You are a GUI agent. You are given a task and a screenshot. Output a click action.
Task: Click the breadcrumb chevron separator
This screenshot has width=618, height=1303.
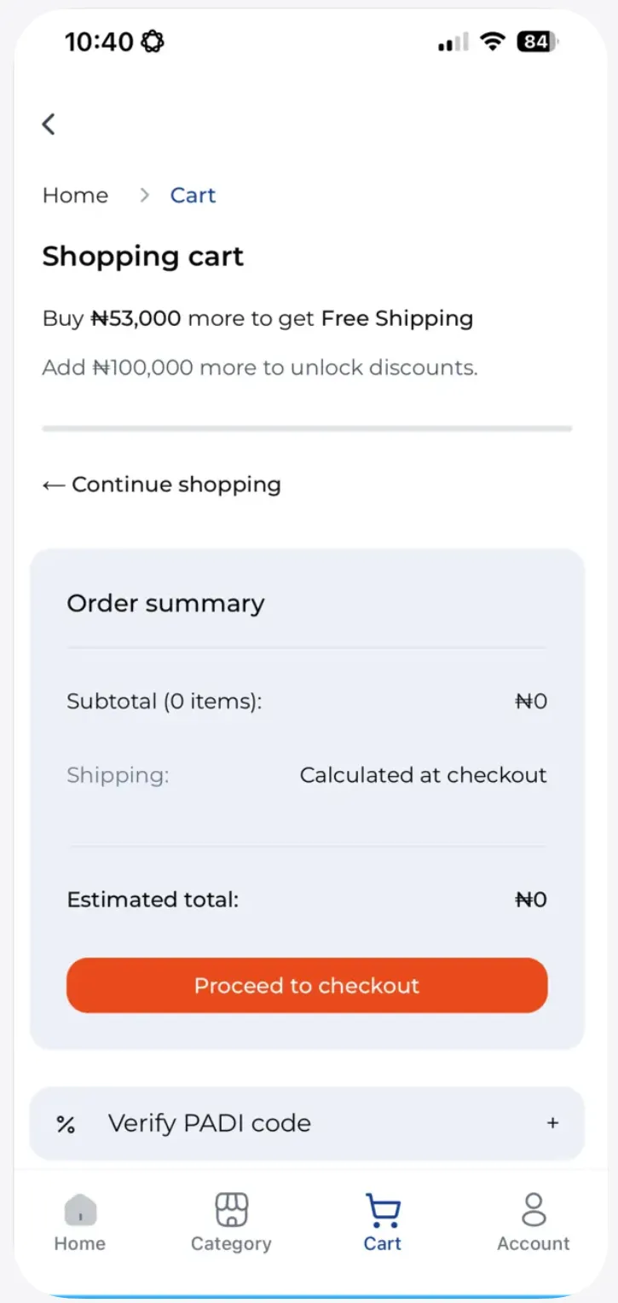pyautogui.click(x=145, y=195)
